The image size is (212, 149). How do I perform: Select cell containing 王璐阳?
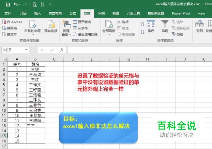tap(36, 120)
